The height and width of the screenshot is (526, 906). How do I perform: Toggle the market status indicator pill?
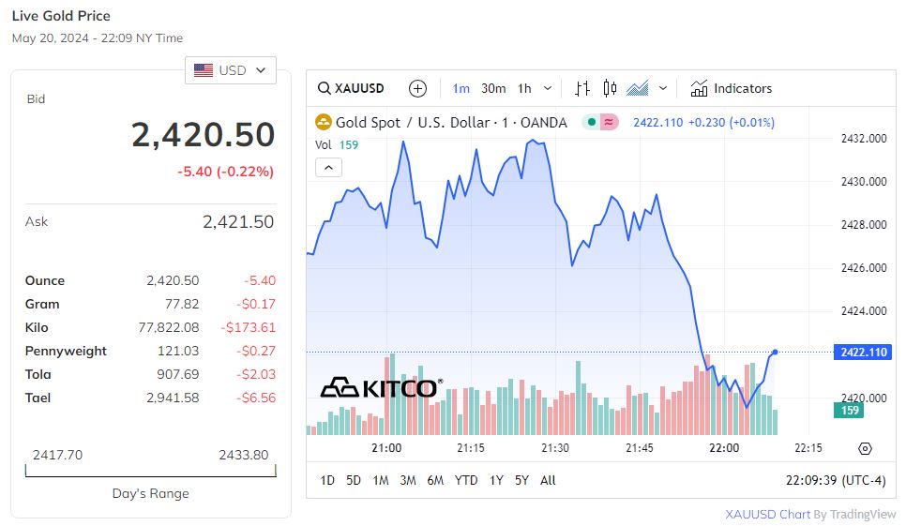point(599,122)
